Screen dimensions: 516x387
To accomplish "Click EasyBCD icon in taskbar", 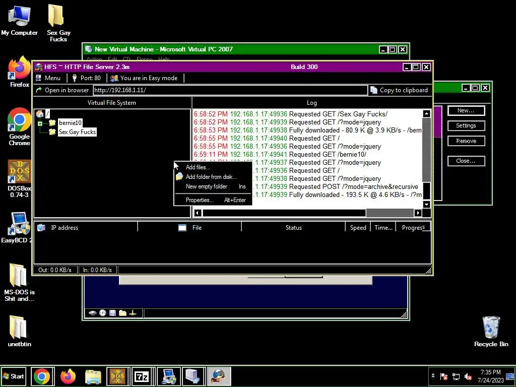I will click(168, 376).
